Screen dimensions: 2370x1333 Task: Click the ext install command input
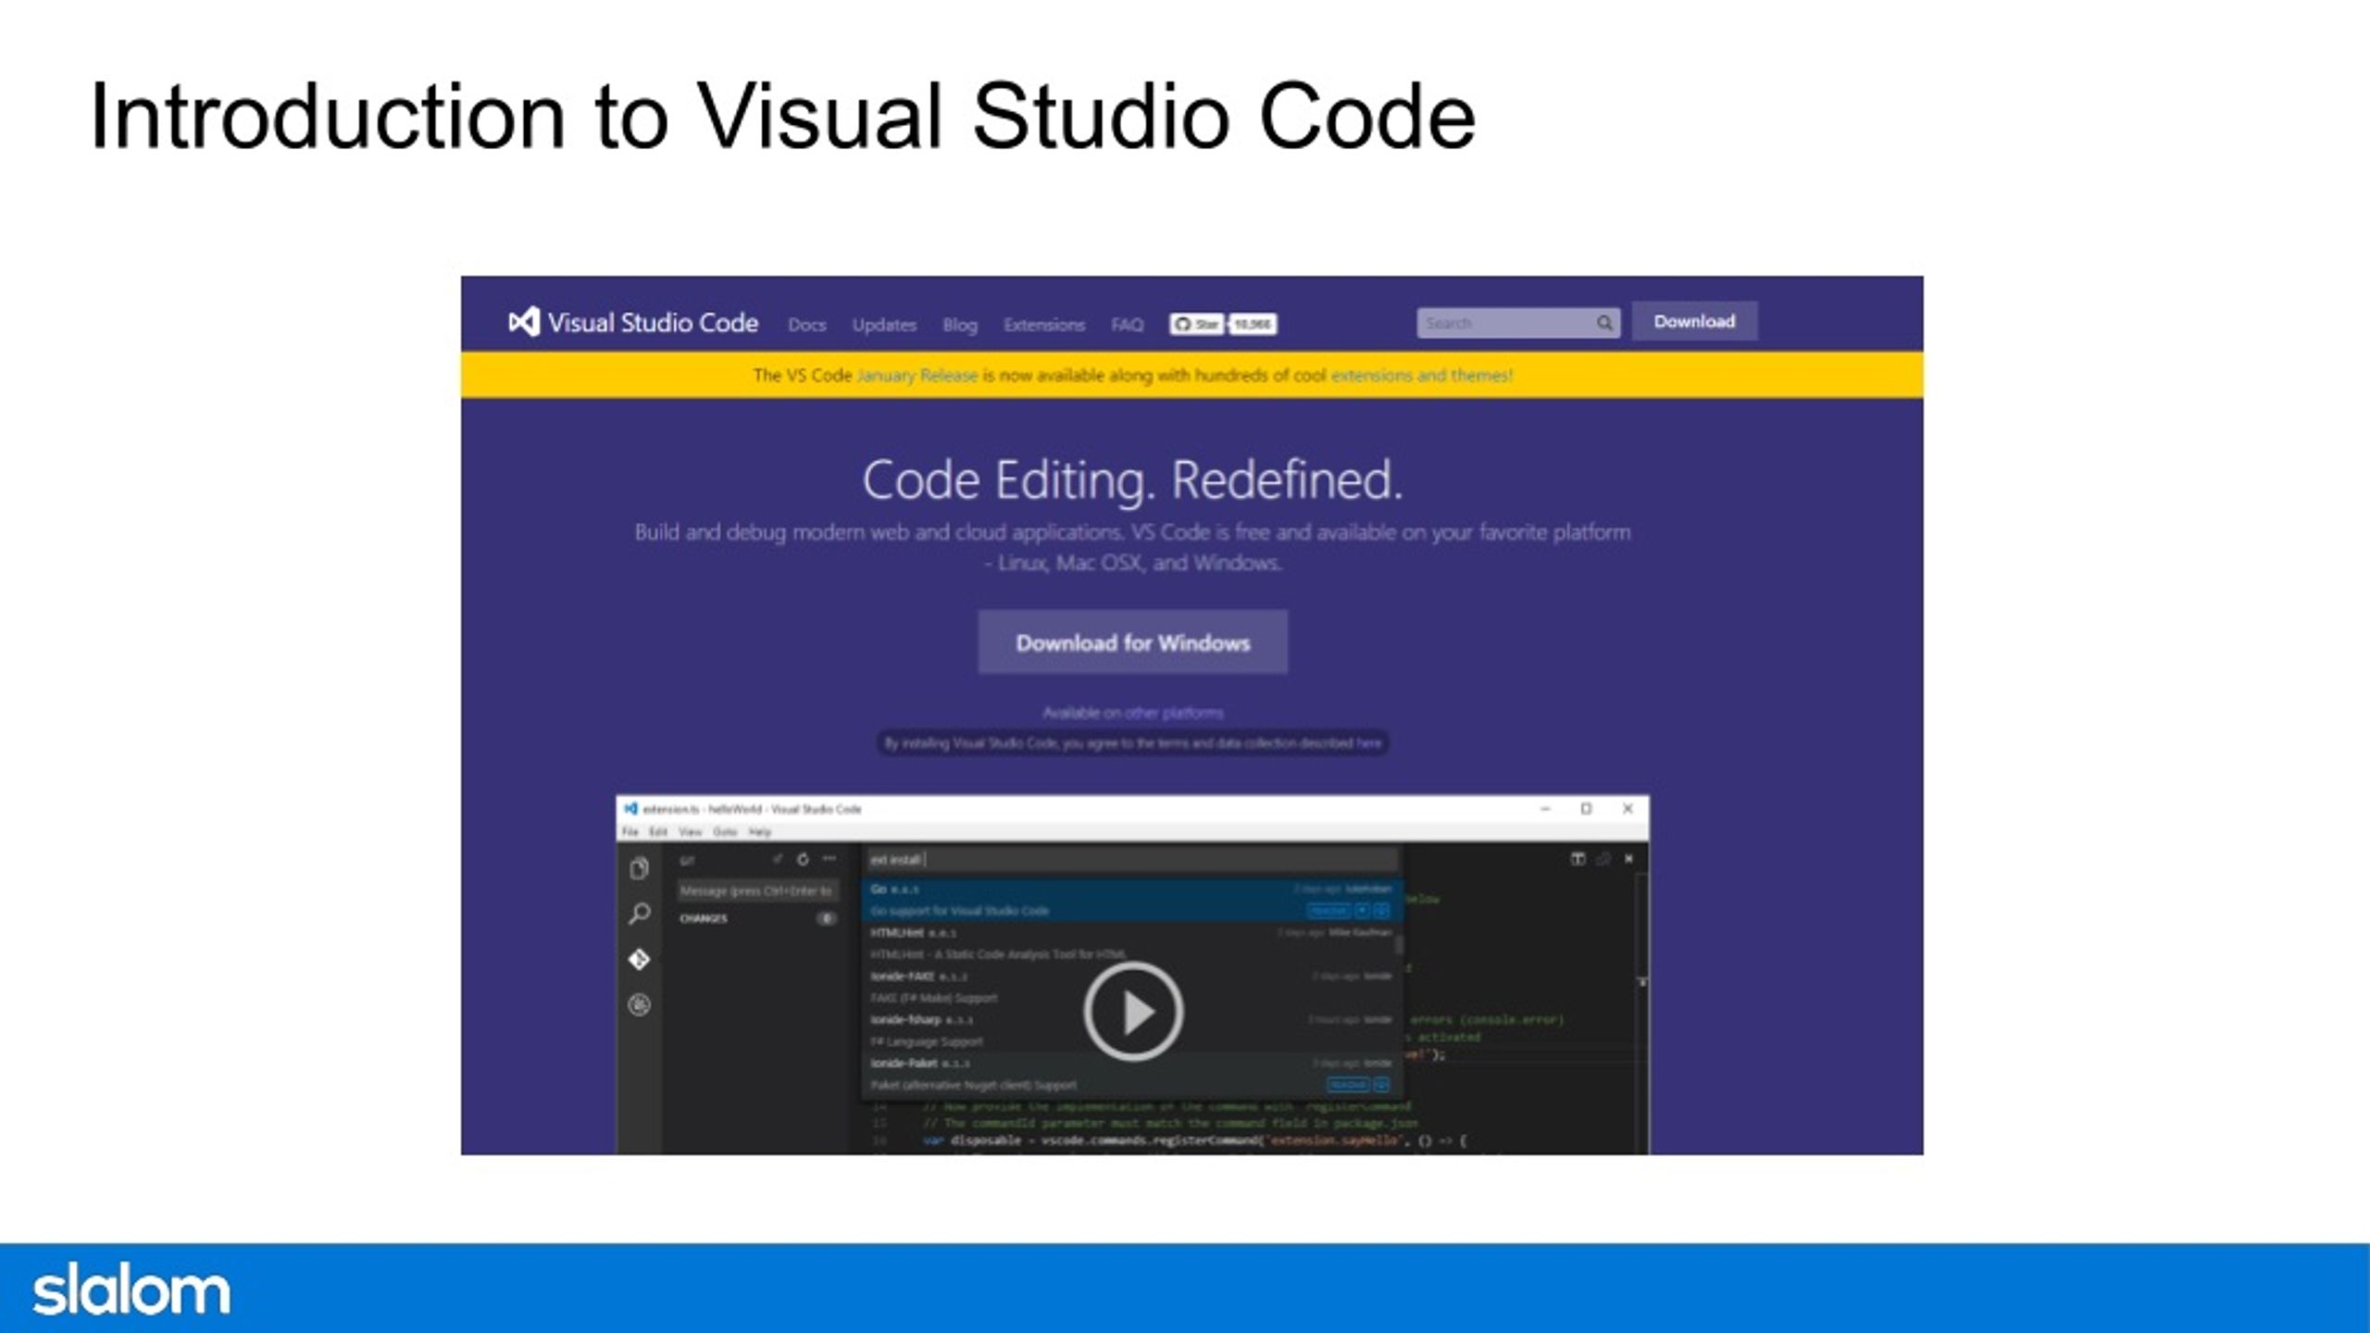coord(1131,860)
